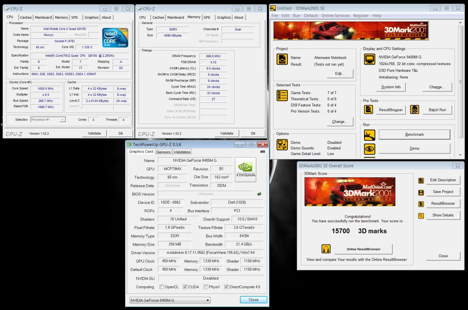Screen dimensions: 468x310
Task: Click the Display and CPU Settings monitor icon
Action: (369, 59)
